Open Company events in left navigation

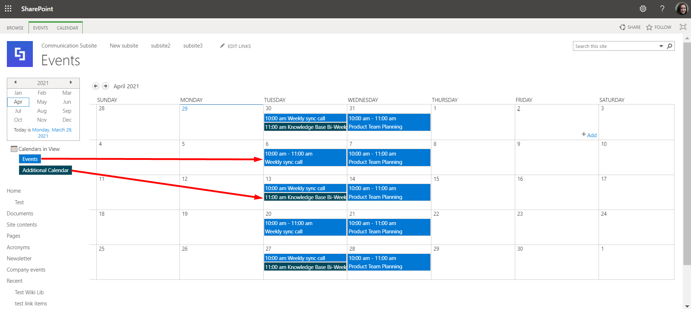[x=26, y=270]
